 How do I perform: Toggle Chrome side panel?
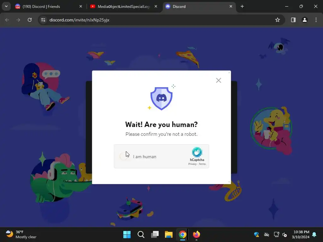tap(293, 20)
